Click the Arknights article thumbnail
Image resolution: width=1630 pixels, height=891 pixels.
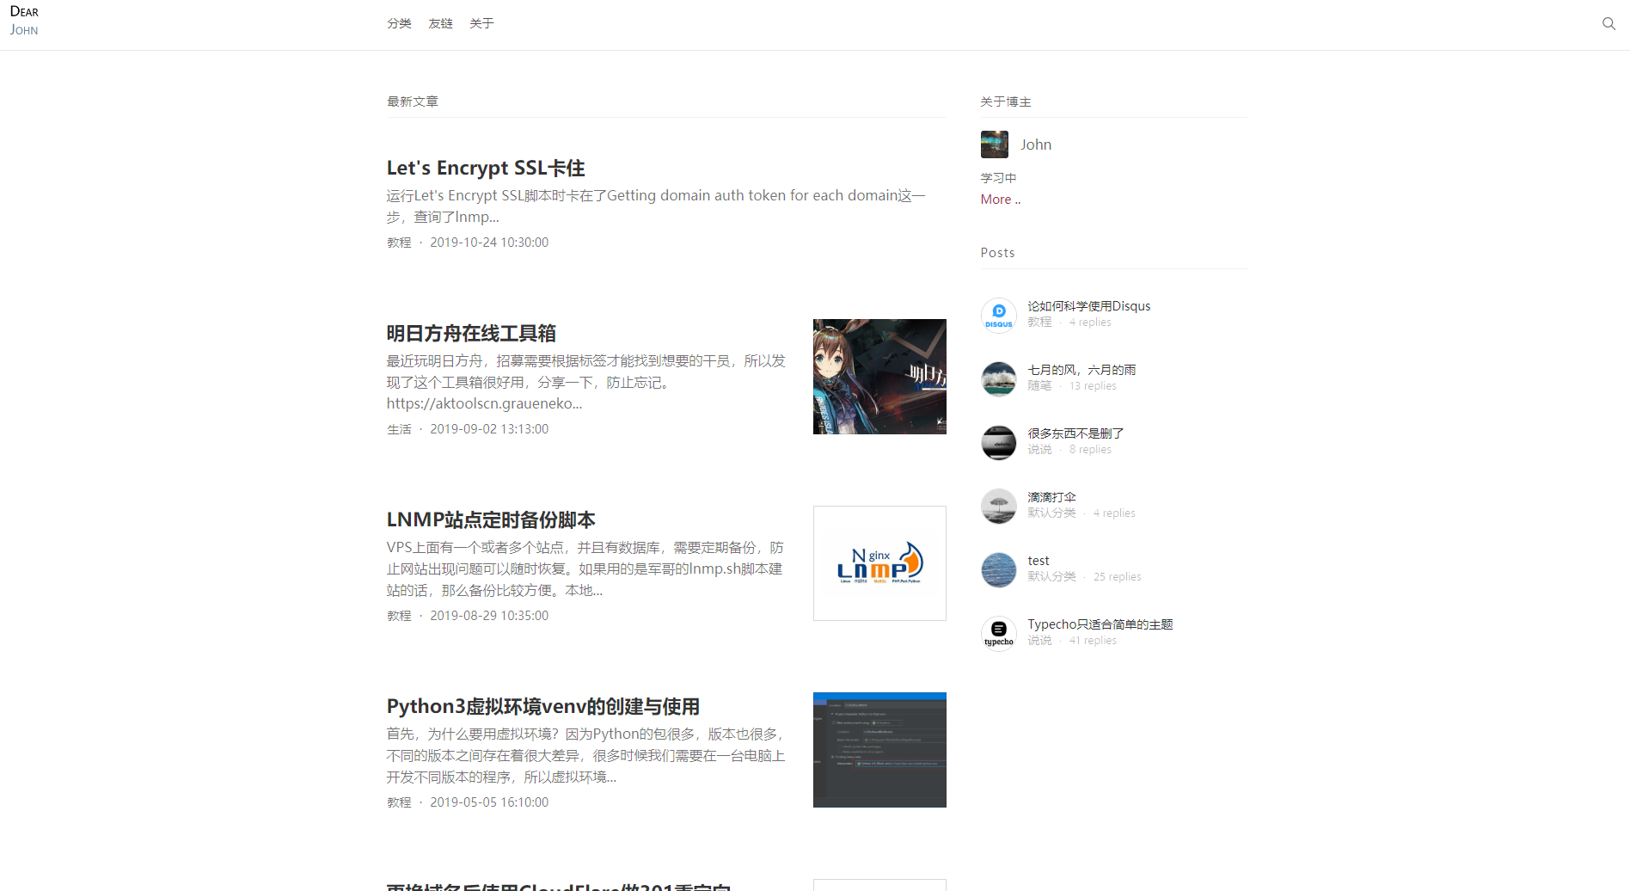tap(879, 377)
